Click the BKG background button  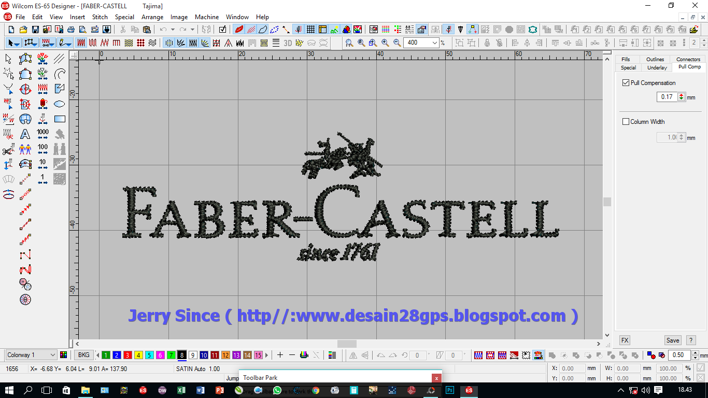click(x=83, y=355)
